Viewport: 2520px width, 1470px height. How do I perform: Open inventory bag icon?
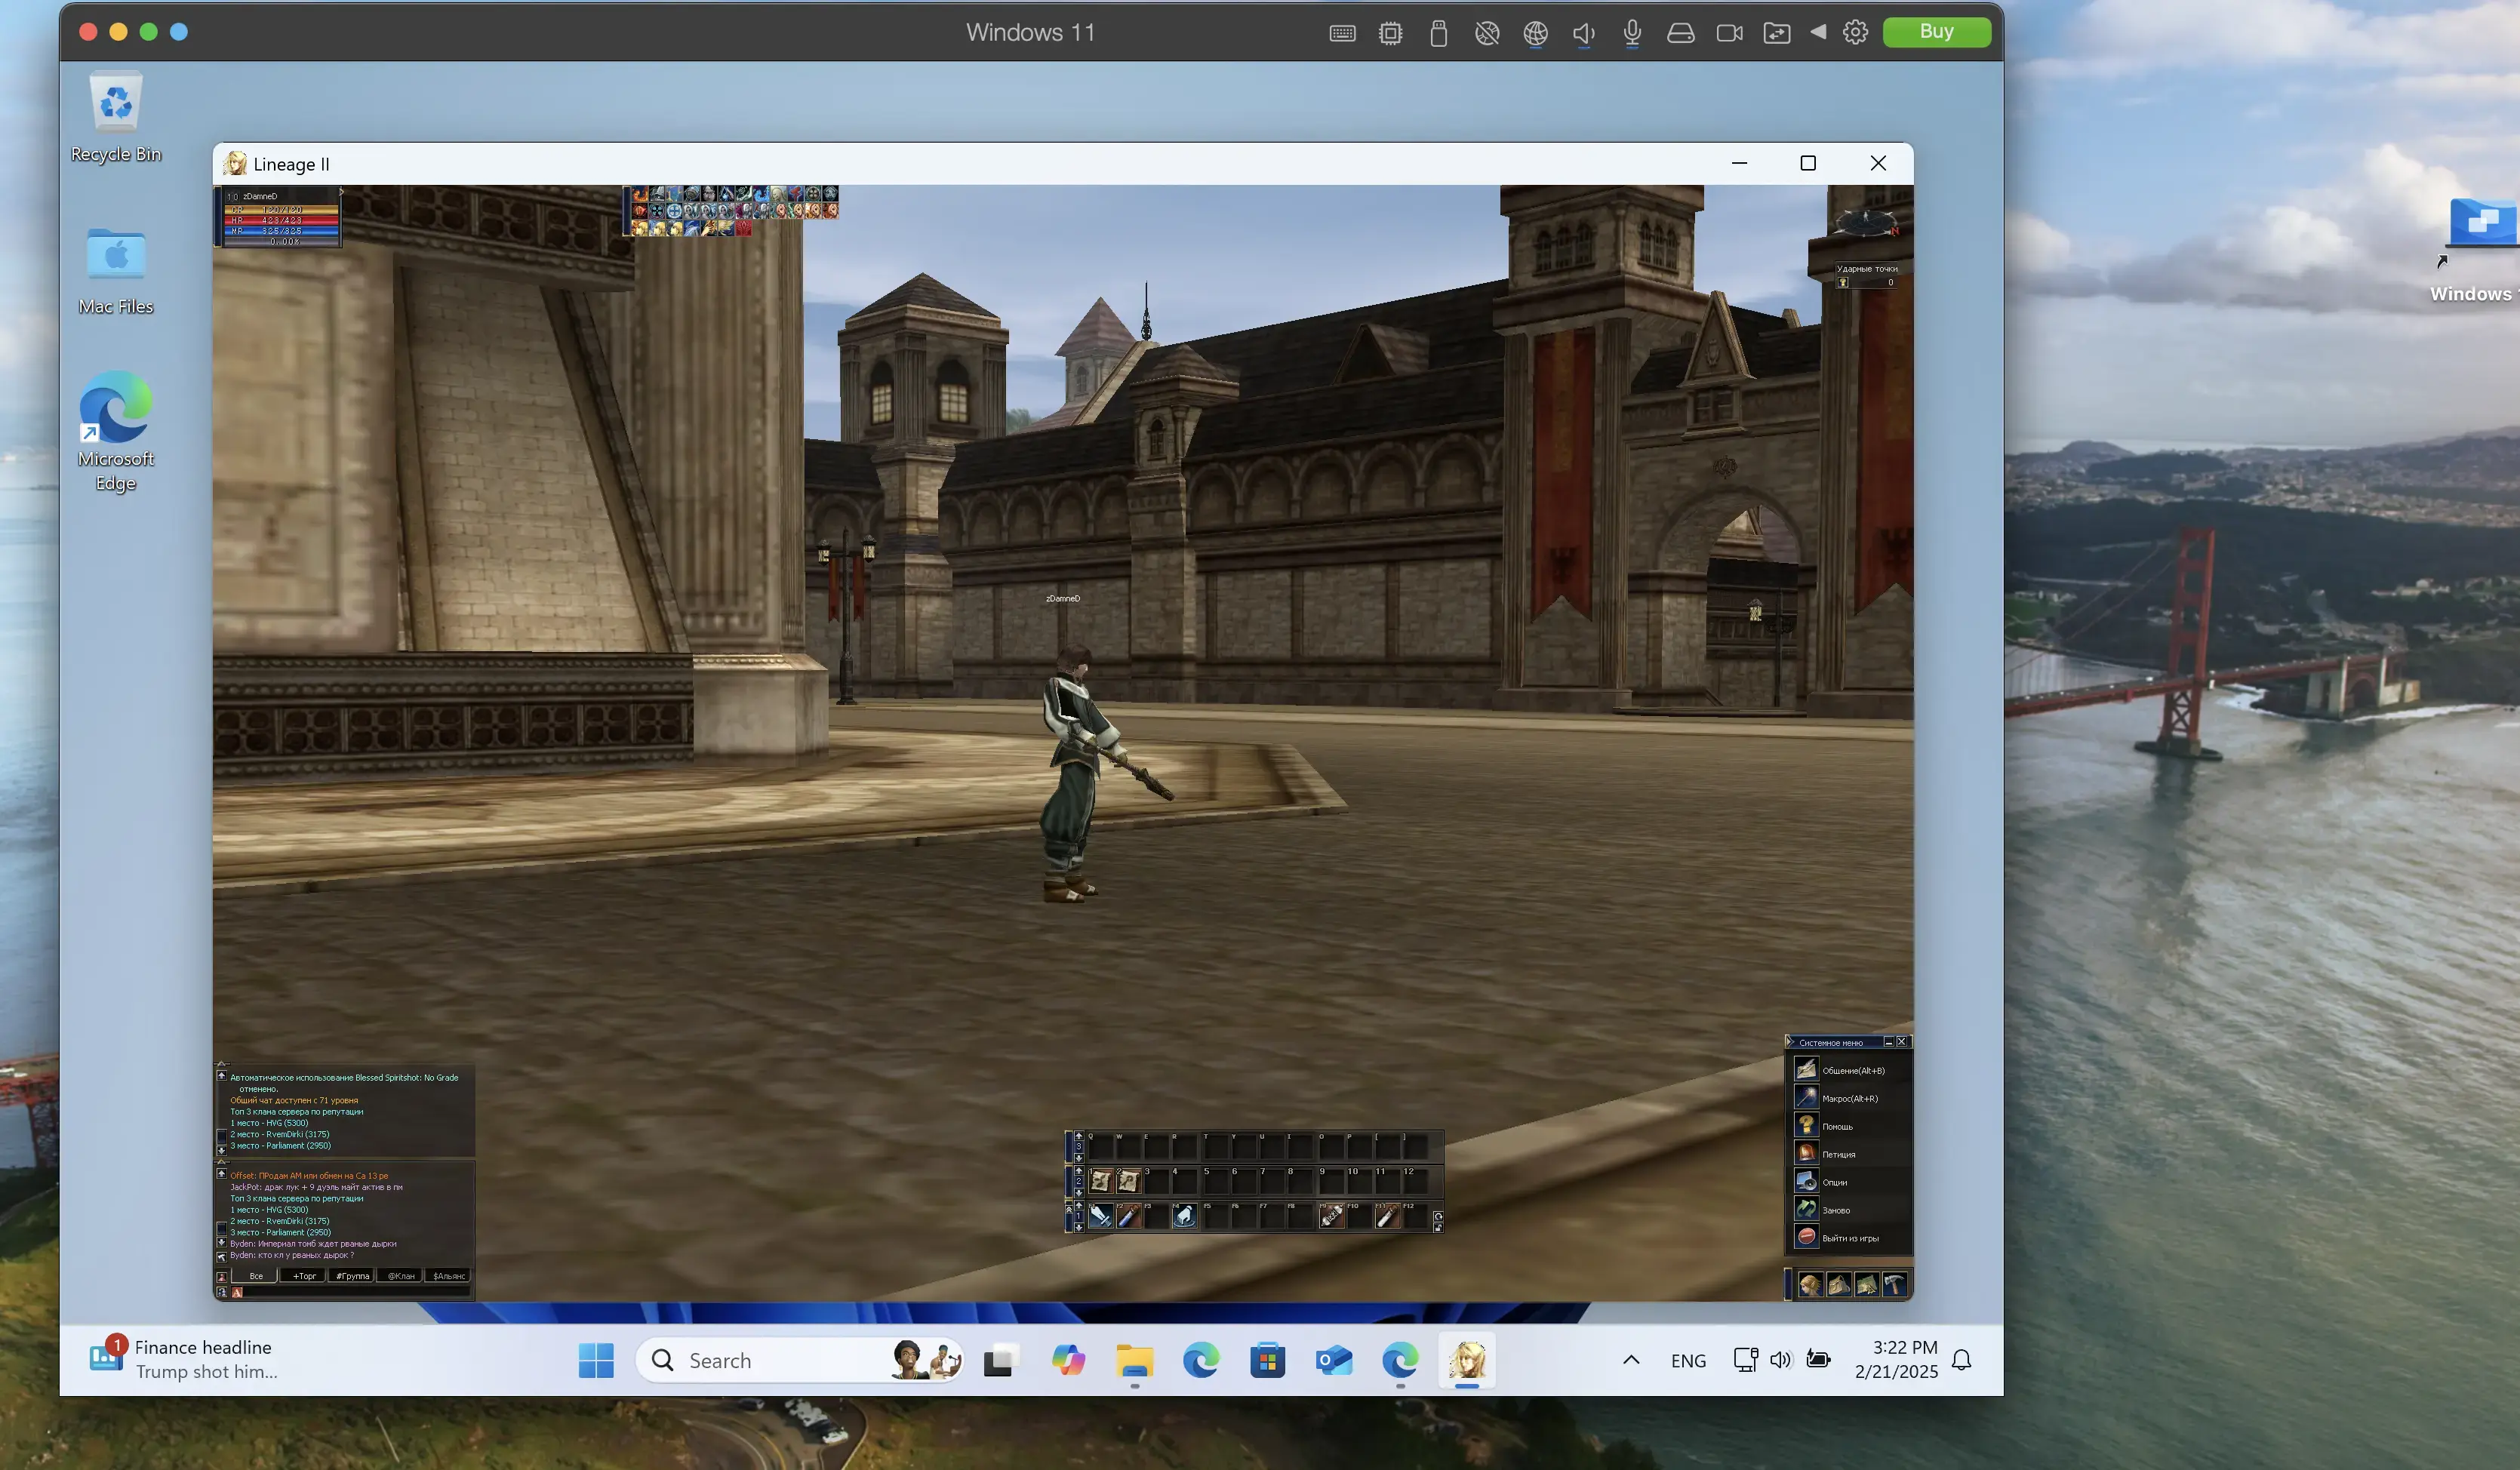[x=1838, y=1284]
